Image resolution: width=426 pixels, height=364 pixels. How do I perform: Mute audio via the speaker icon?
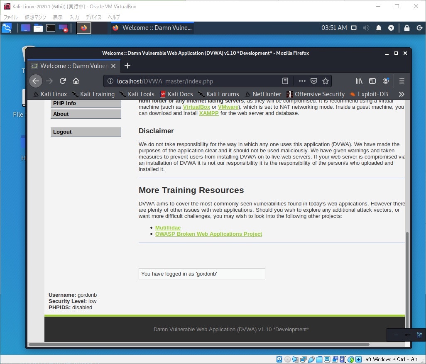click(x=366, y=28)
